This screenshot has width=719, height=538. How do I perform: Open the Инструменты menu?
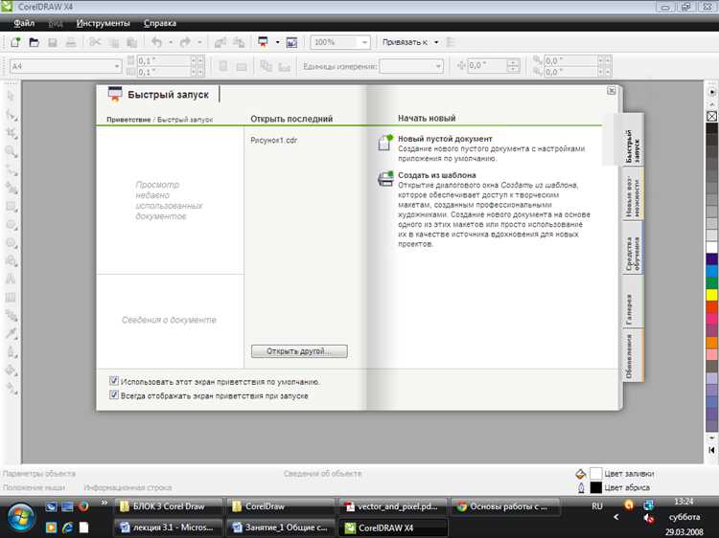(x=103, y=23)
